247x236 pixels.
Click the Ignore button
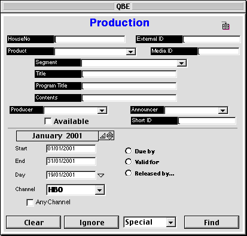(92, 222)
